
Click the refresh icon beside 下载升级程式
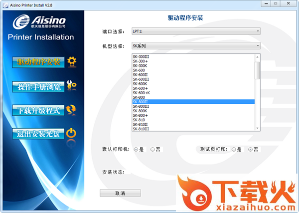coord(72,110)
